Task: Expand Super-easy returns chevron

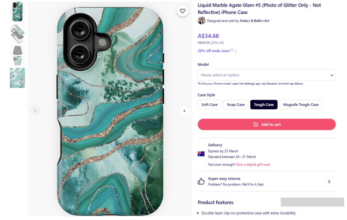Action: [x=329, y=182]
